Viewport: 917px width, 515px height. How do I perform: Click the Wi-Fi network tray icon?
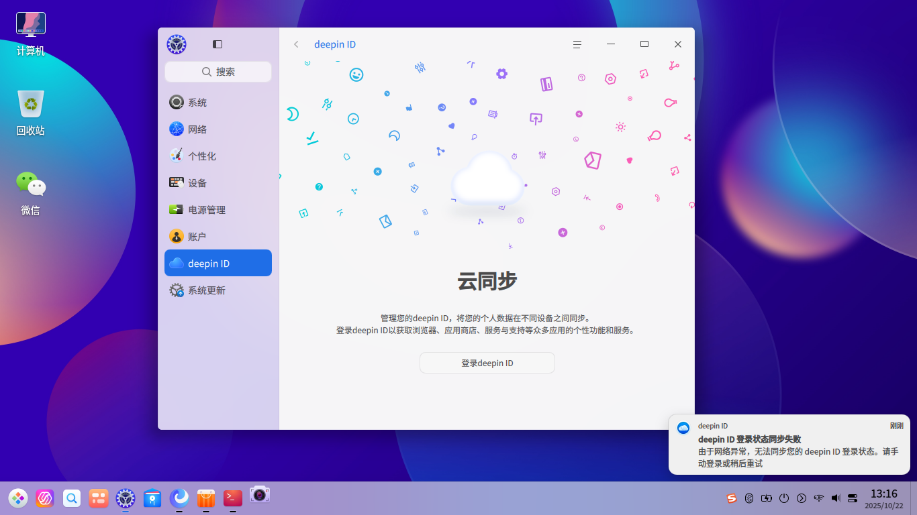[x=819, y=498]
